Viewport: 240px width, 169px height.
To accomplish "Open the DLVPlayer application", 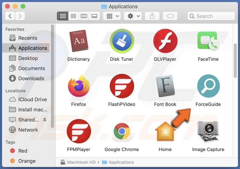I will pos(165,41).
